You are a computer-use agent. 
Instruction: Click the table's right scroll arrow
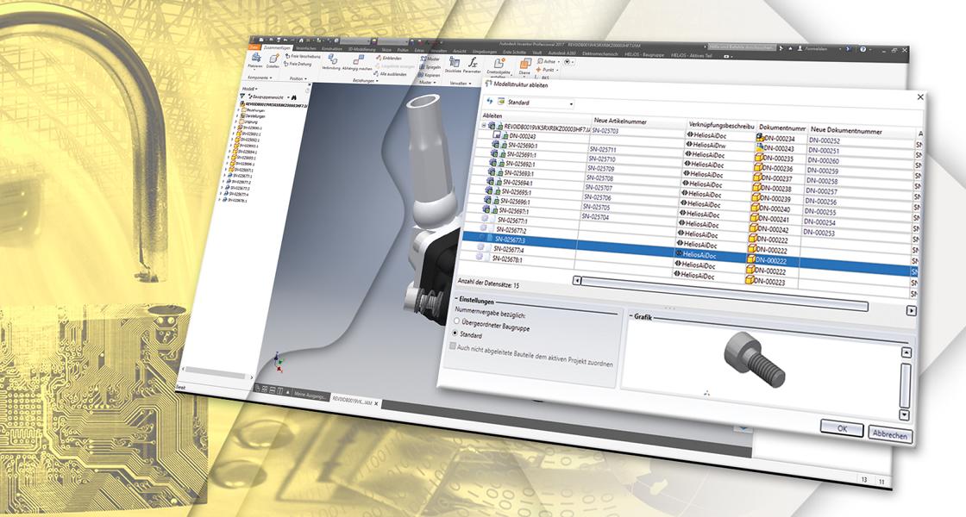[911, 311]
